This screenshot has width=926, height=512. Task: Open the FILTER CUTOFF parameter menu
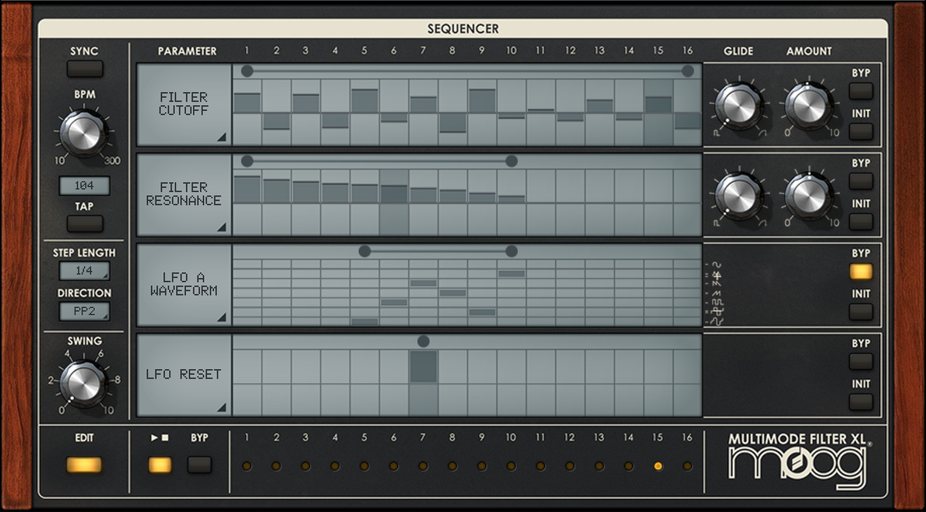pos(184,104)
